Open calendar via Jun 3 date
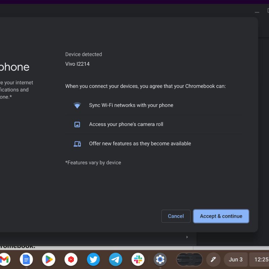Viewport: 269px width, 269px height. 236,259
